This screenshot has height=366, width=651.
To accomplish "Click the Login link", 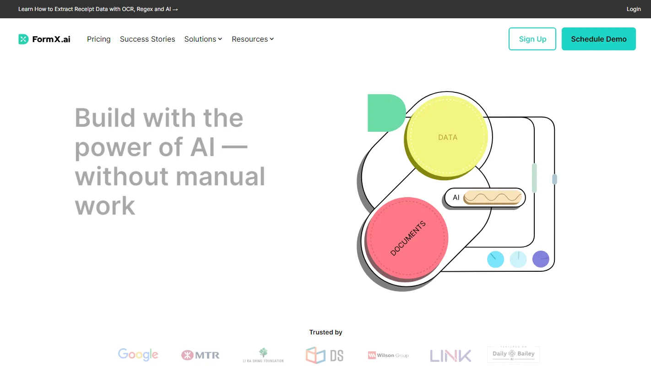I will pos(634,9).
